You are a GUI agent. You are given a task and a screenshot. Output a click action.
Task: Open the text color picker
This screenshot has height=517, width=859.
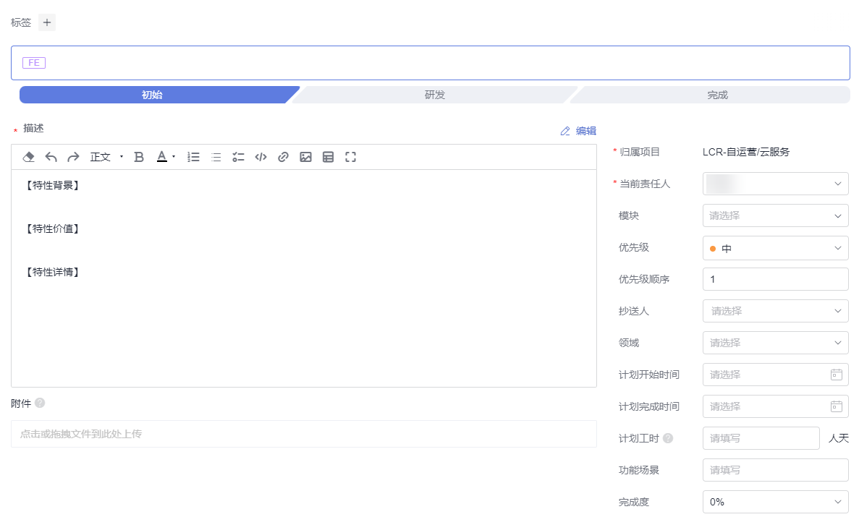(166, 157)
